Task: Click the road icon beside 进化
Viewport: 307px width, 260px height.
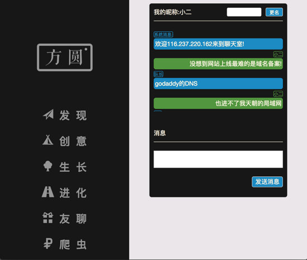Action: [x=48, y=192]
